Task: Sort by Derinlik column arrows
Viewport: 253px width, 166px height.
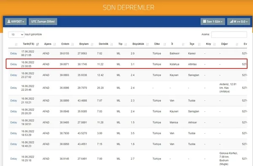Action: coord(111,44)
